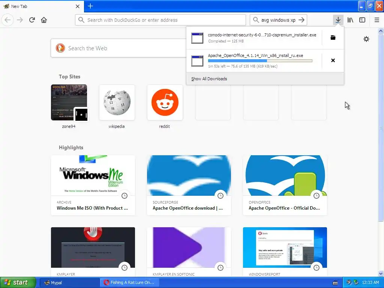Open the zone94 top site tile
Image resolution: width=384 pixels, height=288 pixels.
(69, 102)
